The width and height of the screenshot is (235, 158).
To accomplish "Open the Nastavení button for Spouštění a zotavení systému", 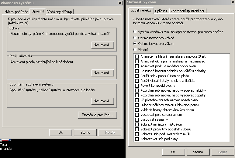I will click(x=103, y=101).
